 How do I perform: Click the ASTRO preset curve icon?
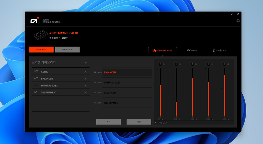[36, 71]
